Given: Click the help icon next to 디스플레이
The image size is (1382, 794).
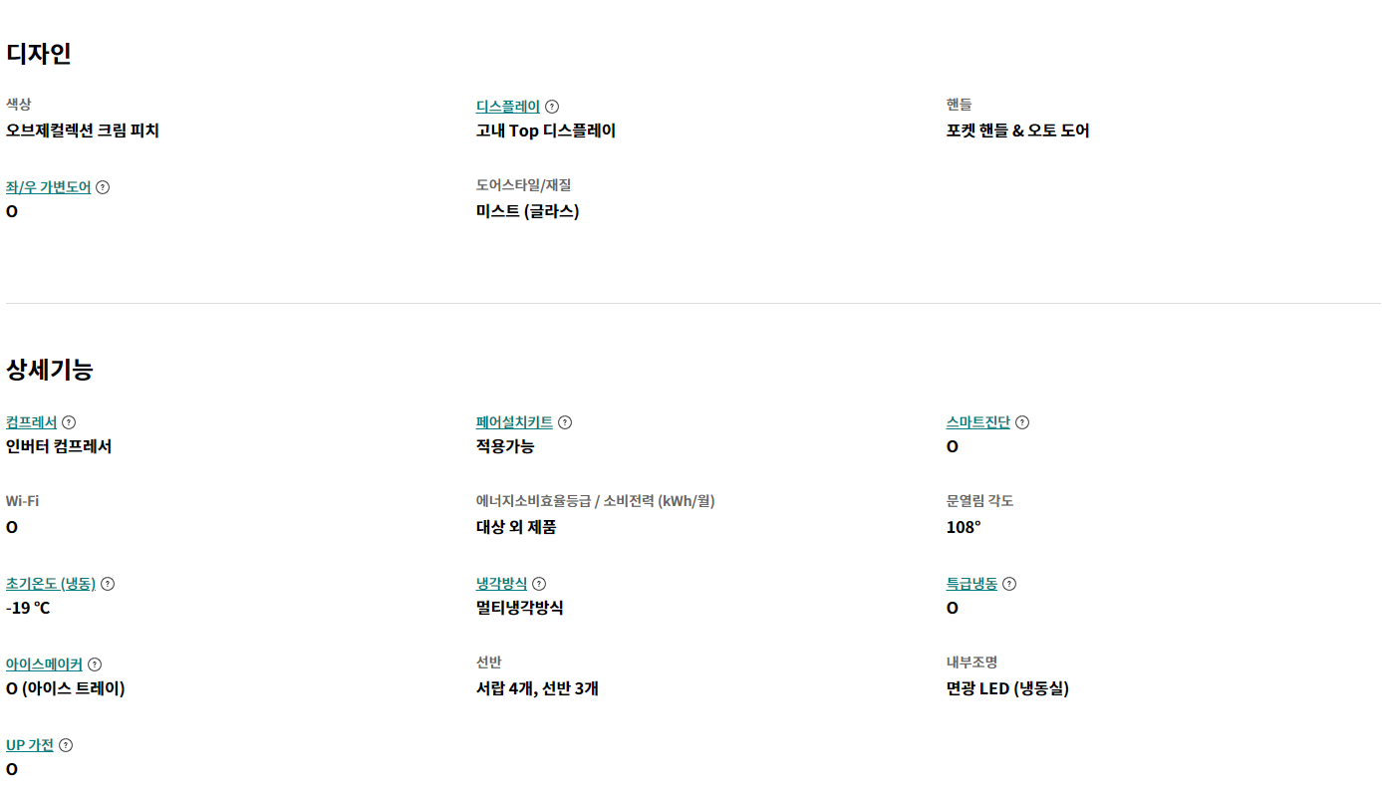Looking at the screenshot, I should (x=552, y=107).
